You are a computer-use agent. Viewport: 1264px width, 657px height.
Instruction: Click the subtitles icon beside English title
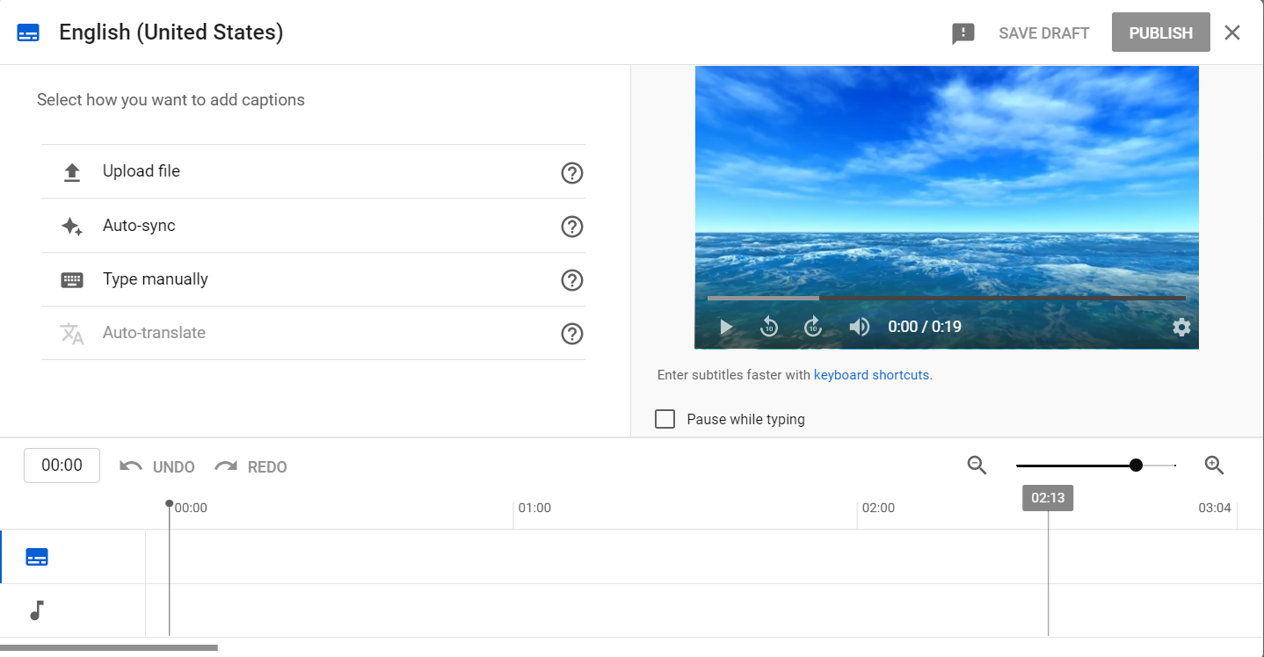(28, 33)
